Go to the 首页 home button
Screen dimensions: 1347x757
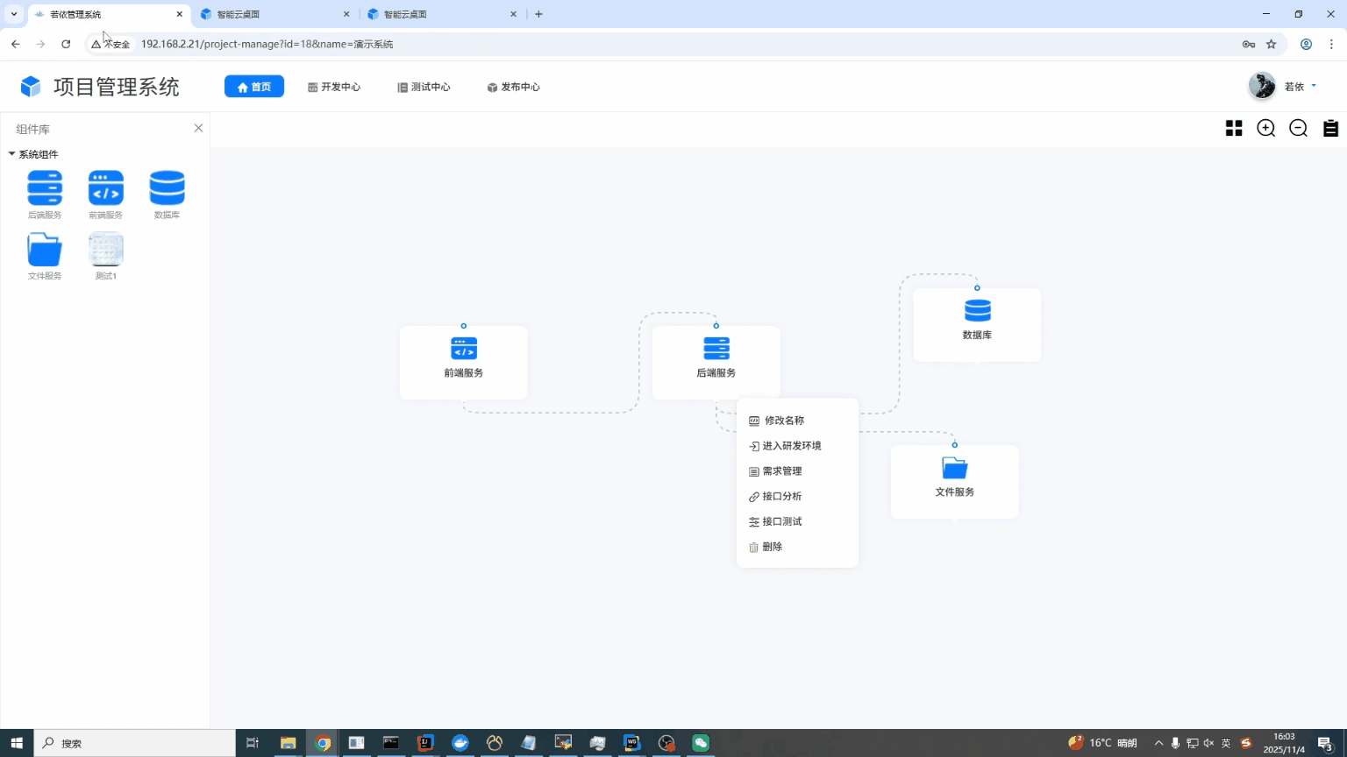click(254, 87)
